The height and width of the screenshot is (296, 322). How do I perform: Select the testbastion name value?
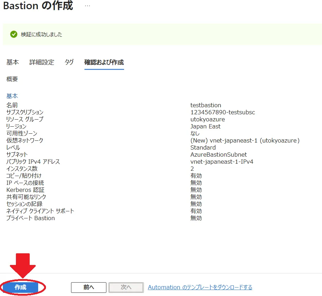click(205, 105)
